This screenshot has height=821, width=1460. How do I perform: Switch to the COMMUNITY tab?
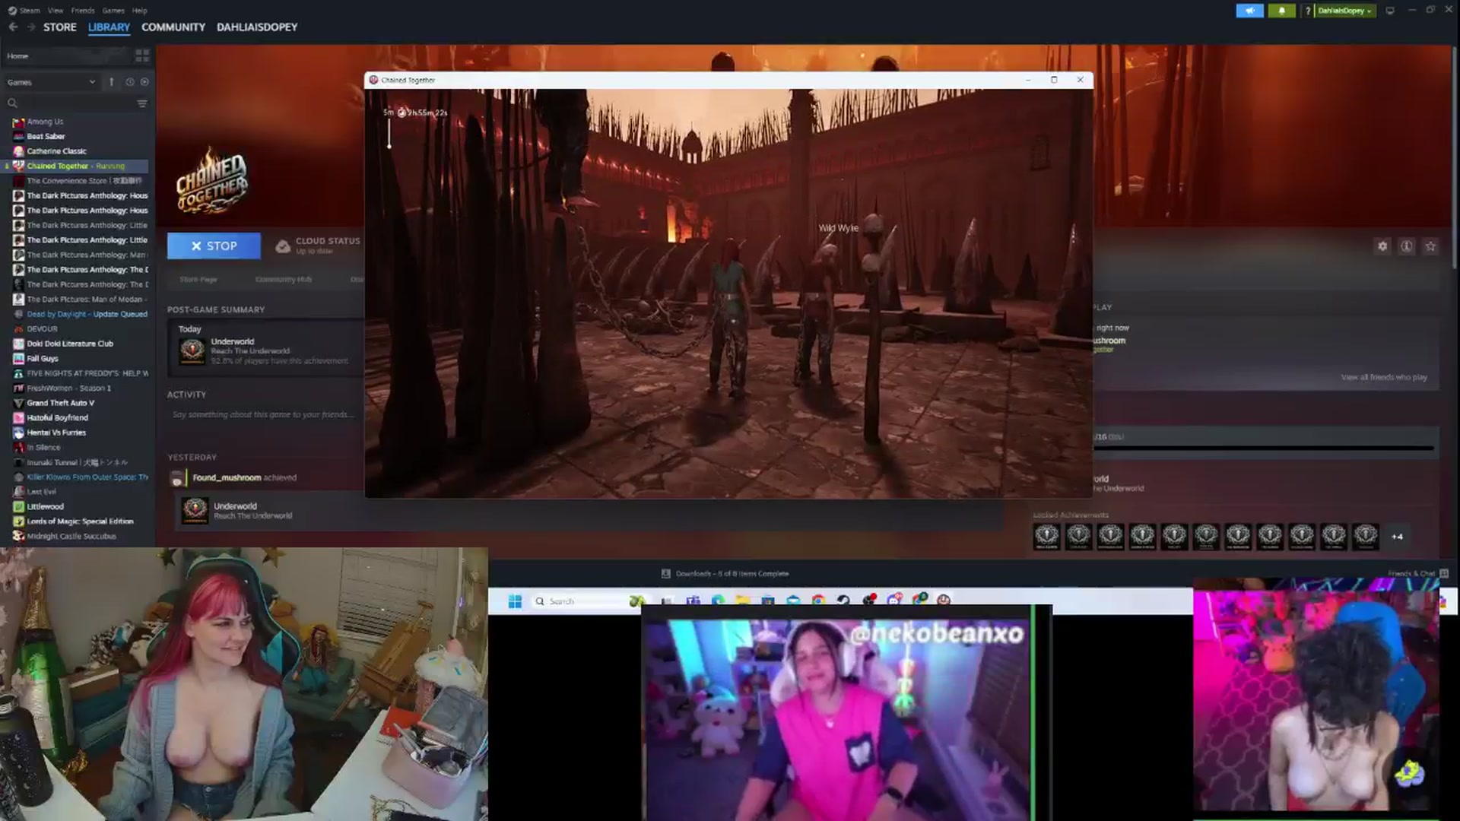173,27
